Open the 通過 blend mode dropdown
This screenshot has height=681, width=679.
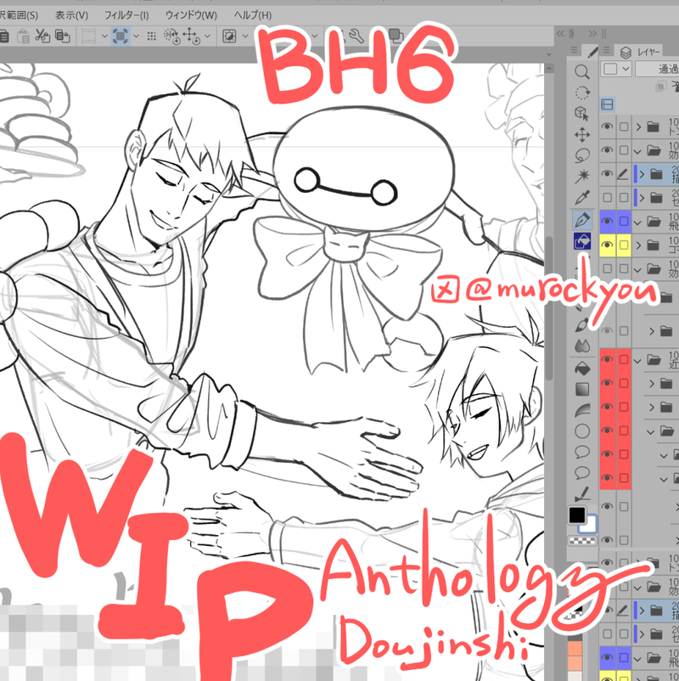point(656,69)
